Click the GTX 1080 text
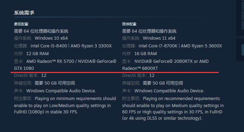The width and height of the screenshot is (244, 132). (24, 68)
